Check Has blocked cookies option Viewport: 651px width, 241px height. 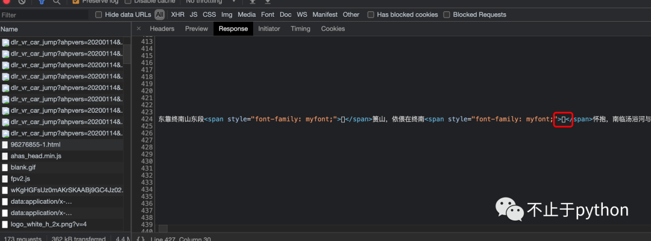[x=371, y=14]
